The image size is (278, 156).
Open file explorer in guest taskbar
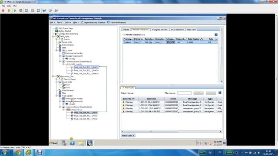(x=81, y=143)
